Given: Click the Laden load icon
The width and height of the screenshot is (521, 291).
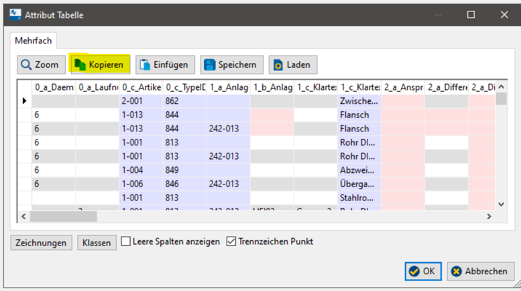Looking at the screenshot, I should pyautogui.click(x=278, y=65).
